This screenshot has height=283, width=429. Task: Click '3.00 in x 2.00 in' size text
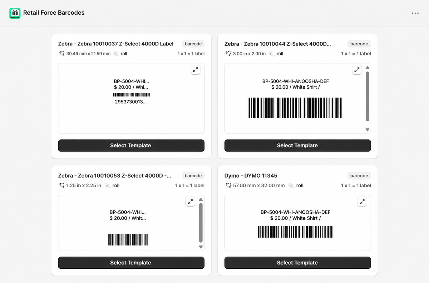point(250,54)
